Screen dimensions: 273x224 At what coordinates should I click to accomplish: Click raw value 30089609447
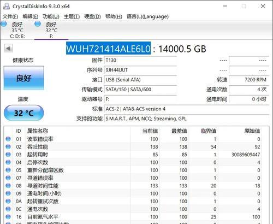tap(246, 155)
